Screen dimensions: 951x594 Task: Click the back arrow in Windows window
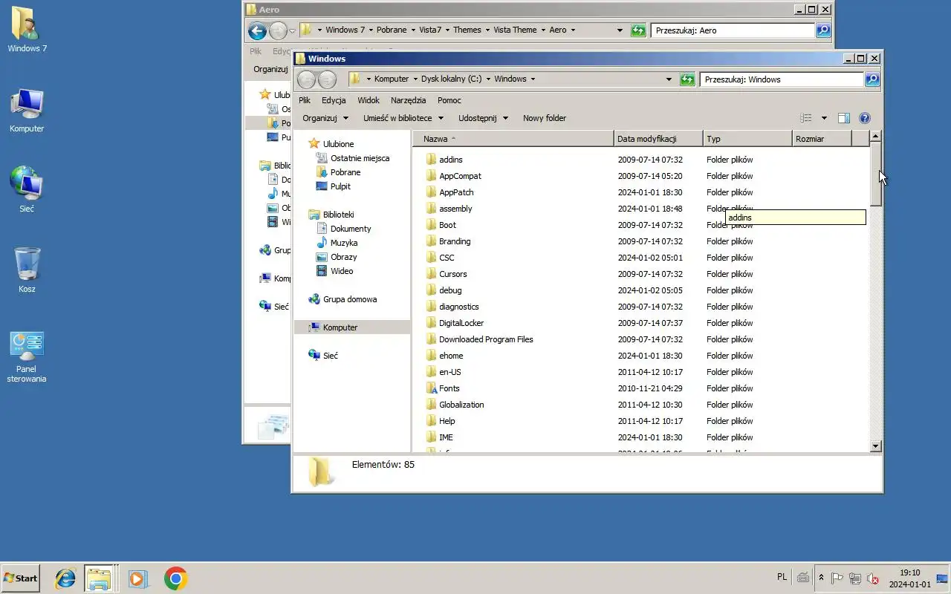coord(306,79)
